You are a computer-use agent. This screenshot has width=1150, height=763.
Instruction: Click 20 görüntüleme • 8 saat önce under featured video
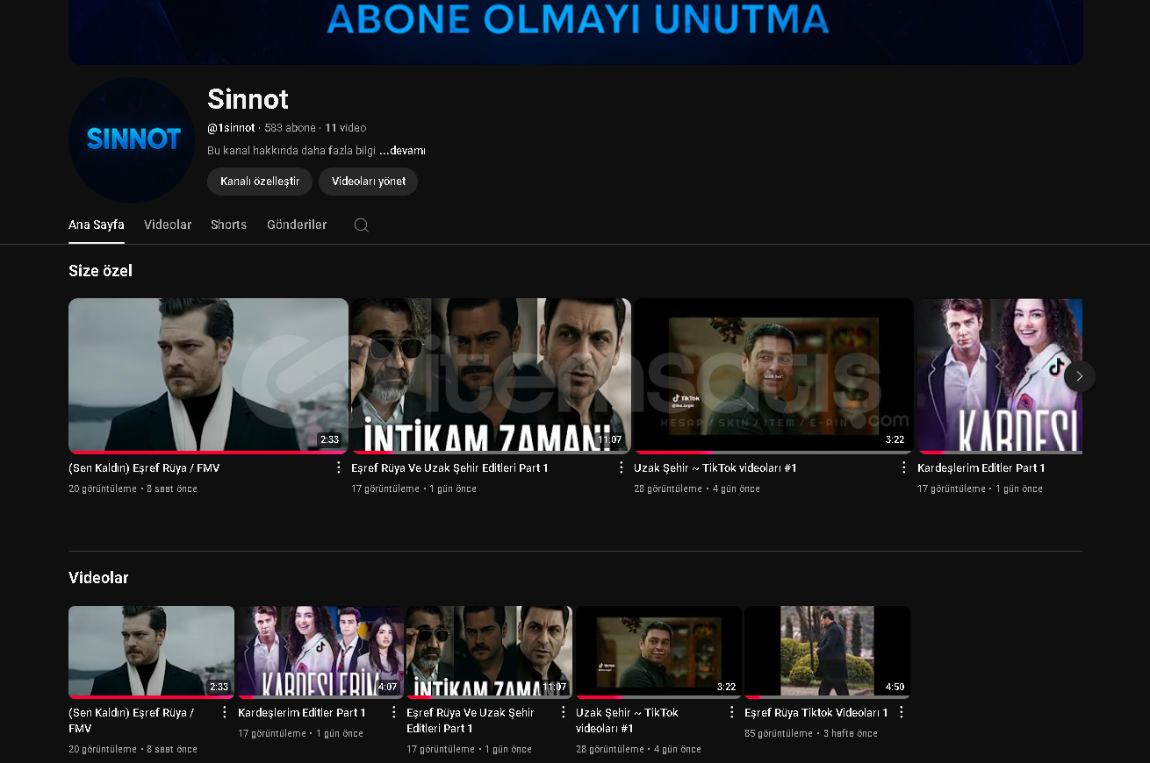[x=133, y=488]
